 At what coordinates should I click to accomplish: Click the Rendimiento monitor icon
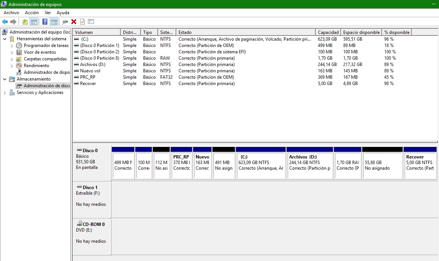pos(19,66)
